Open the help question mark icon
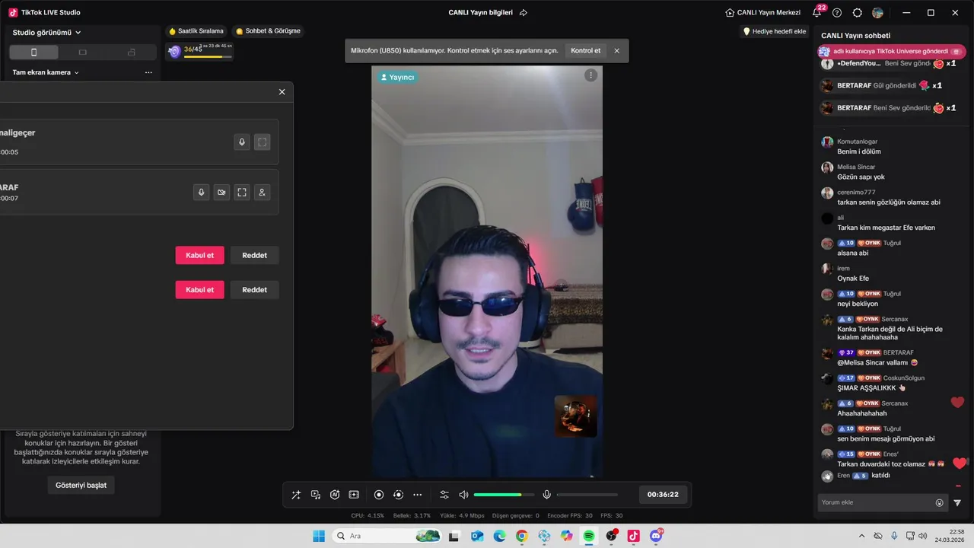 point(837,13)
